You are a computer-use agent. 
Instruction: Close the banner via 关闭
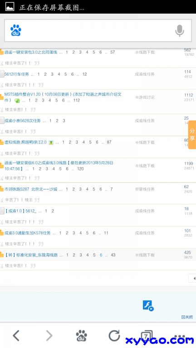pos(187,317)
